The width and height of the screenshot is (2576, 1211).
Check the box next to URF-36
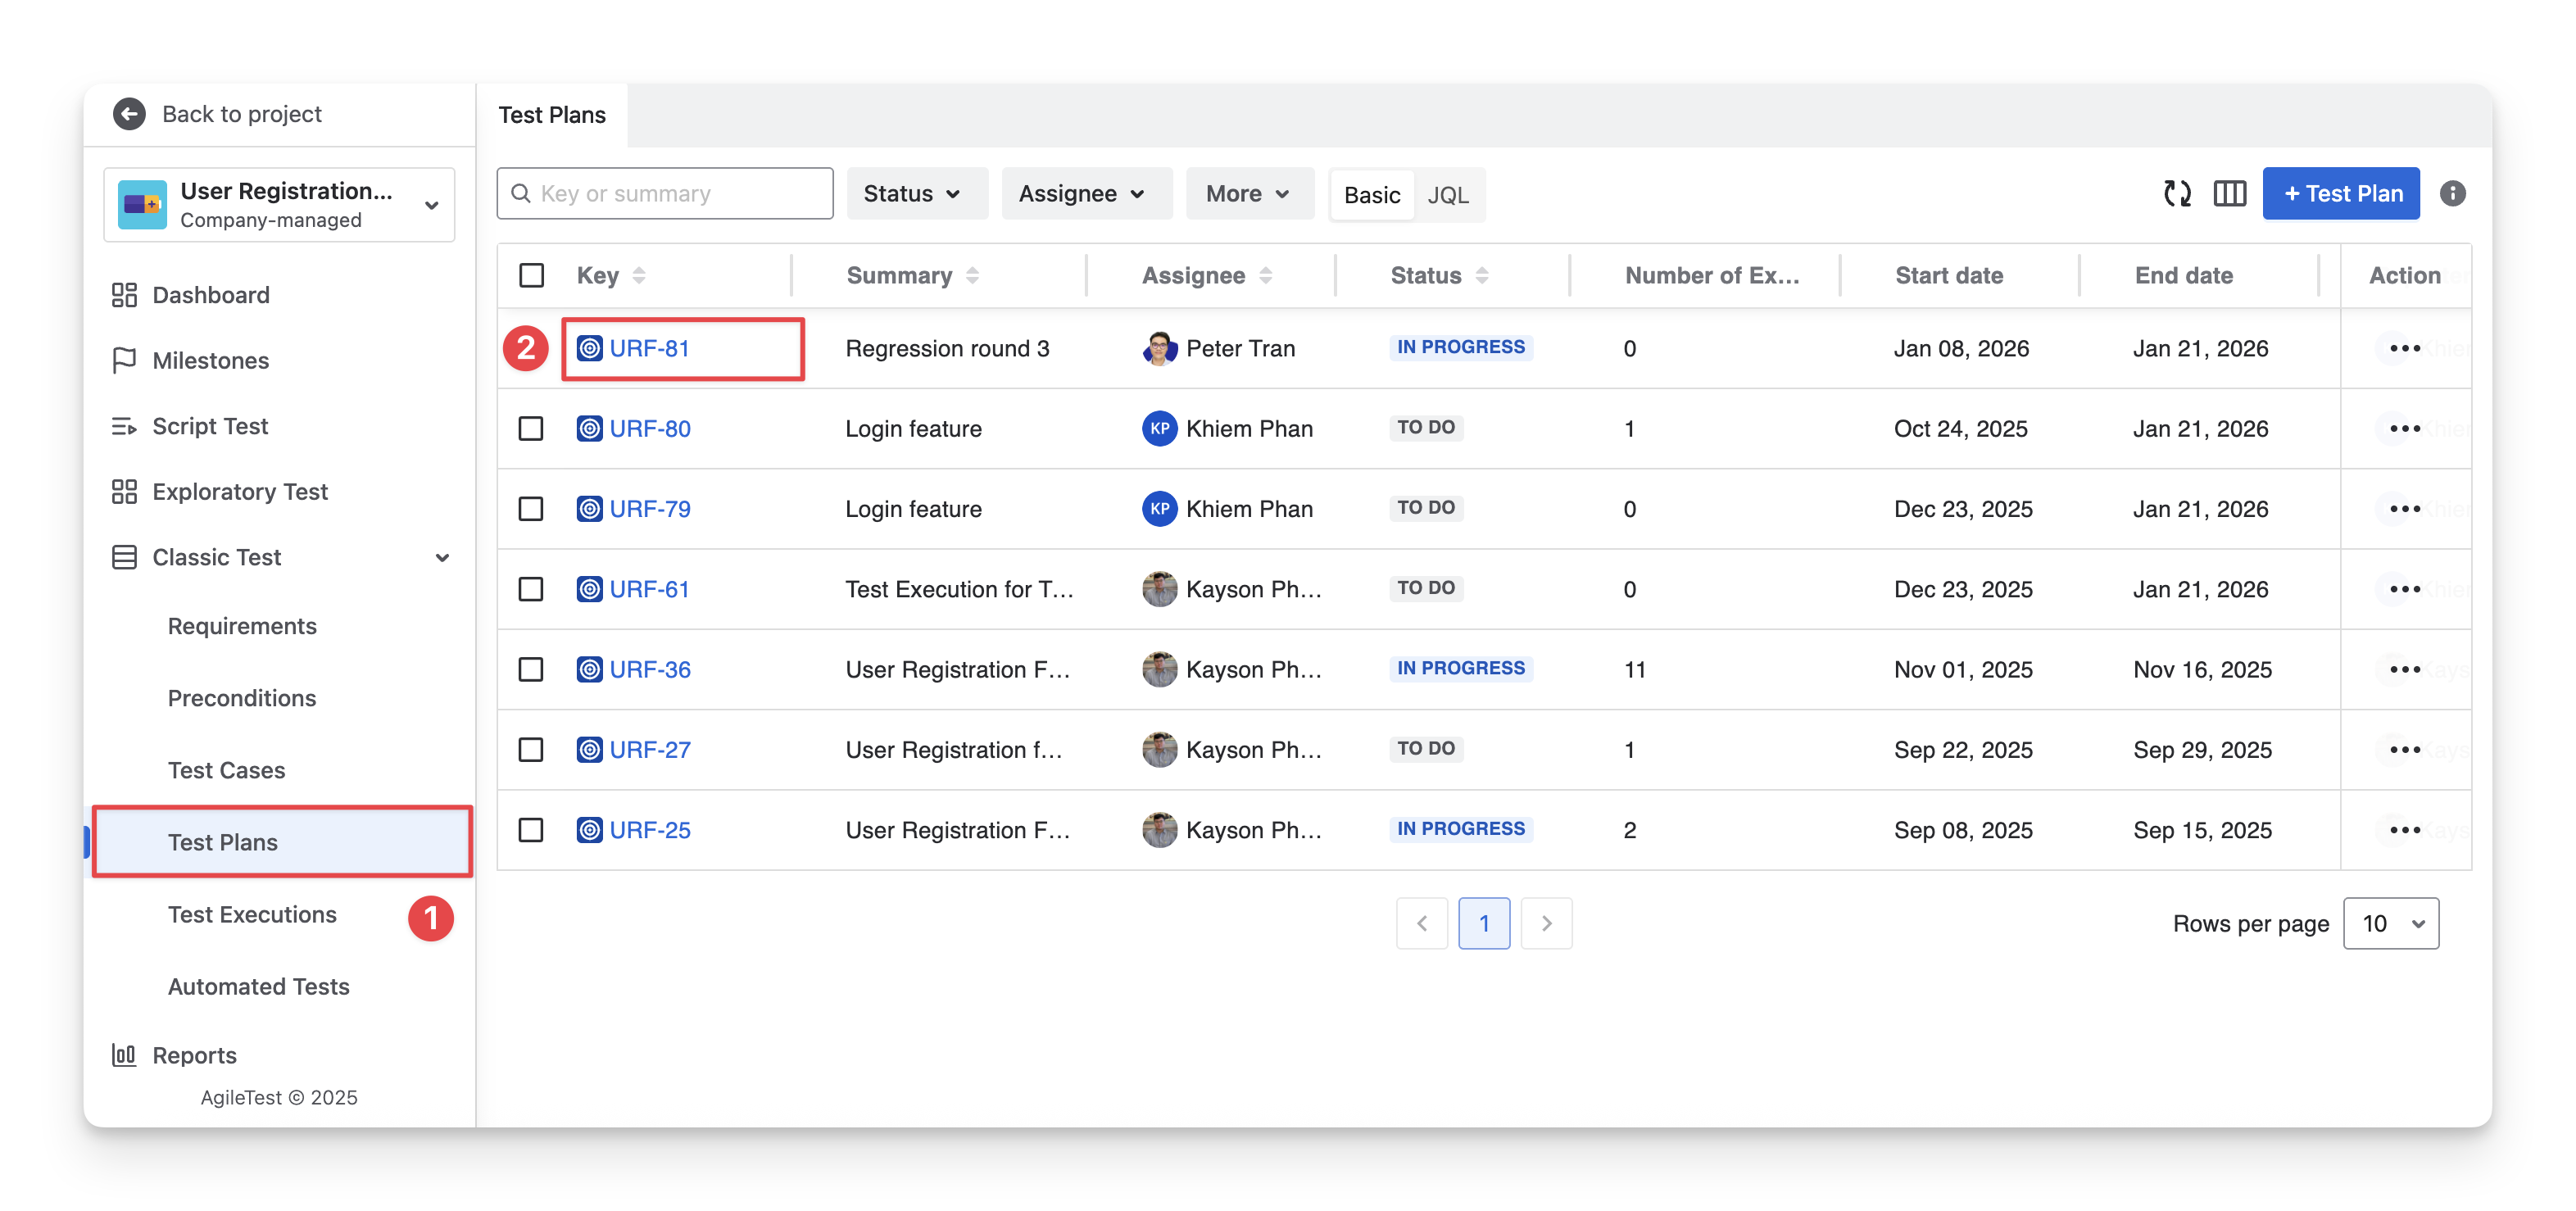(x=531, y=670)
